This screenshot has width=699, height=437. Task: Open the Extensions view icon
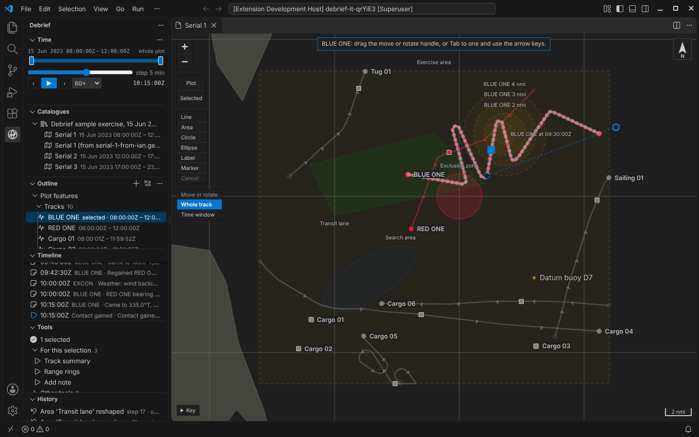point(13,113)
